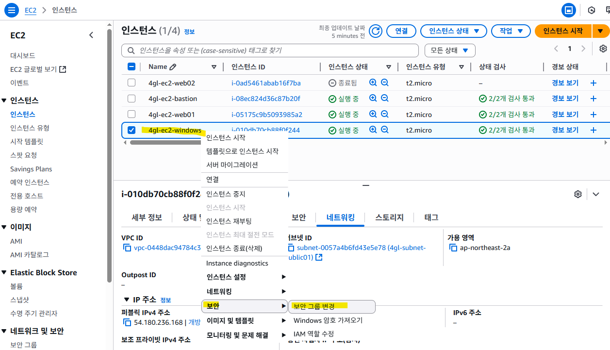Add alarm plus for 4gl-ec2-web02
Viewport: 610px width, 350px height.
(593, 83)
